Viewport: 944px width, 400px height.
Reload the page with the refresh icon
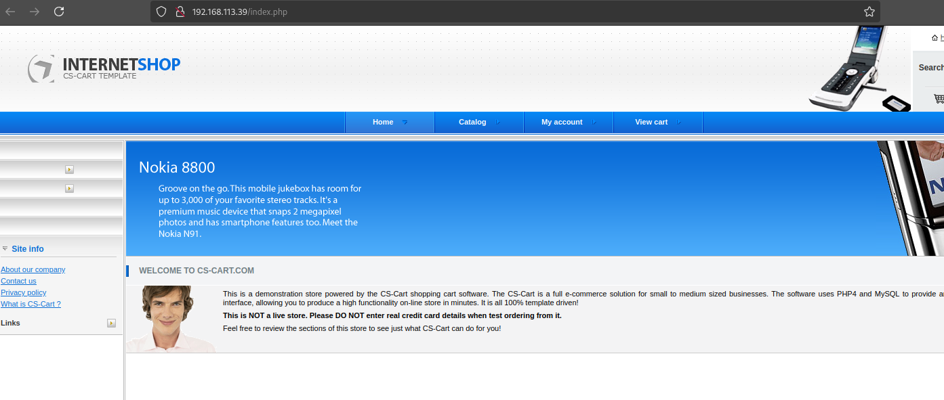[59, 12]
